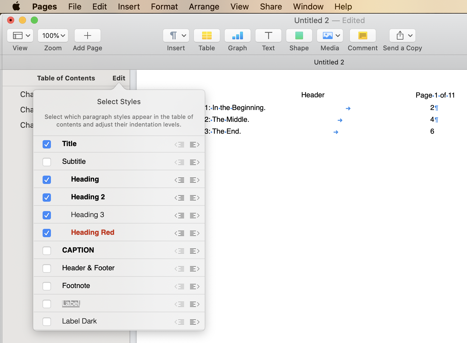
Task: Open the File menu
Action: point(75,7)
